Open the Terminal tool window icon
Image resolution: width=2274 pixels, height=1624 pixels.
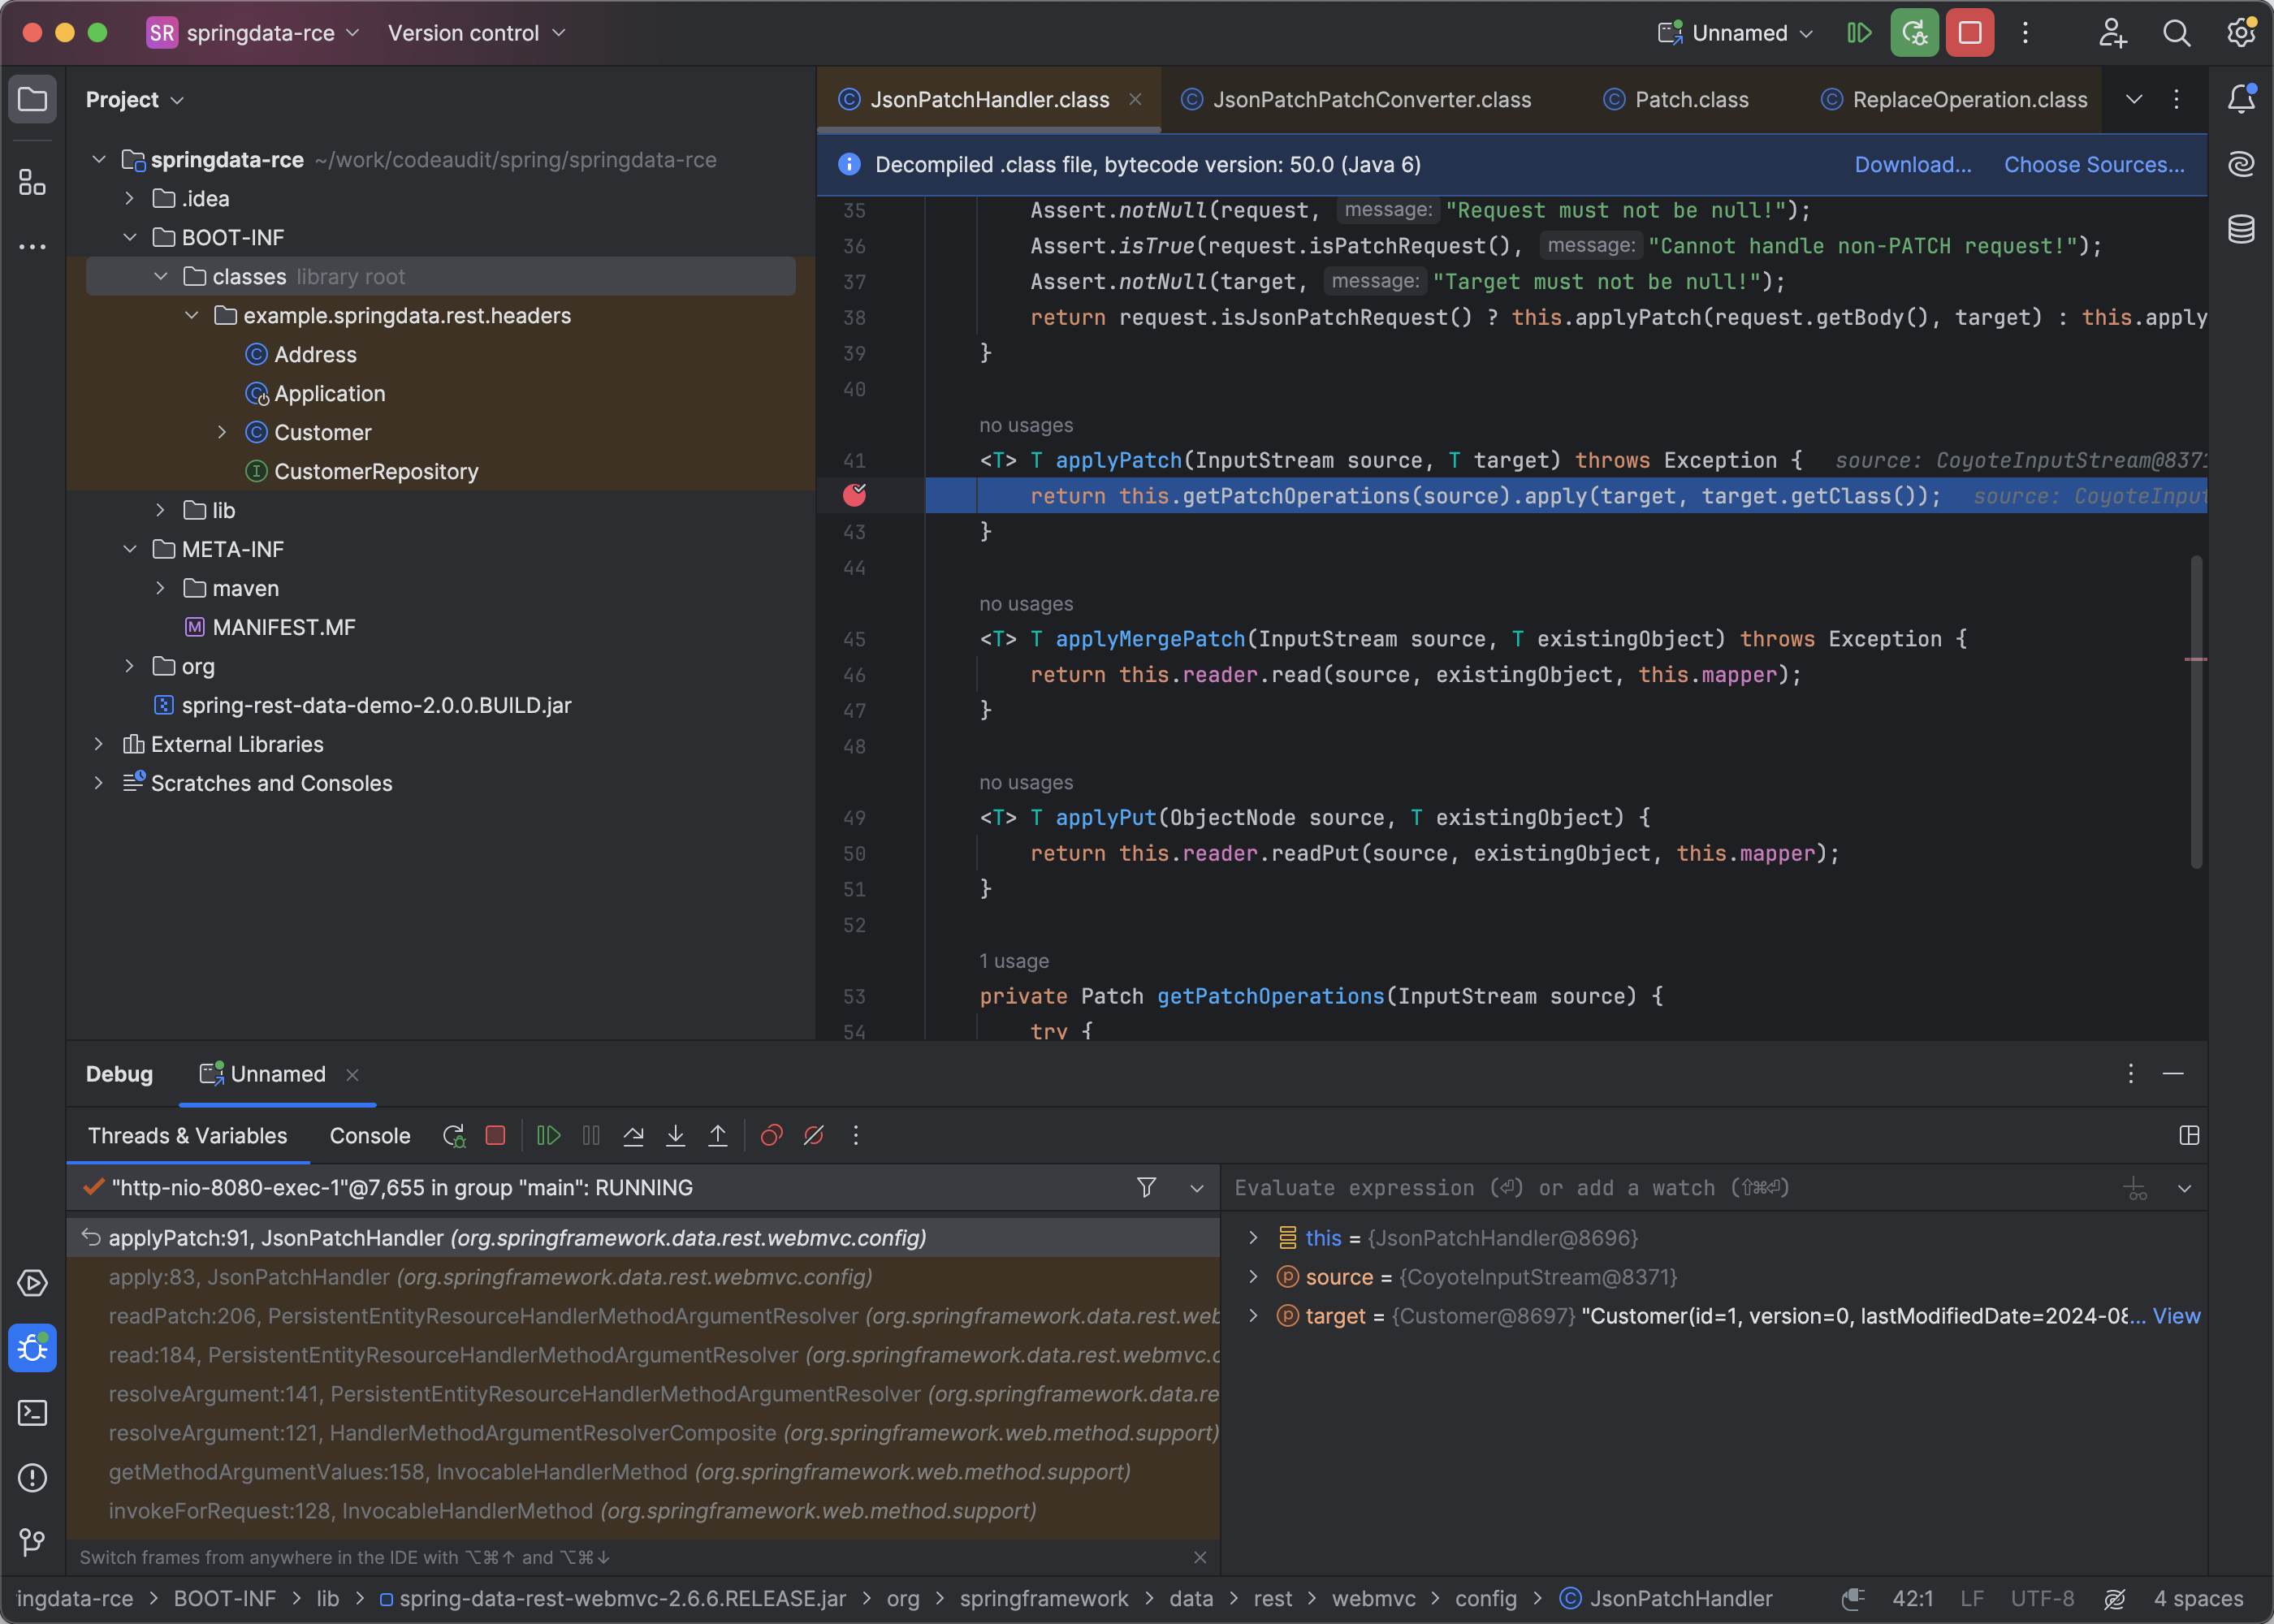(32, 1413)
